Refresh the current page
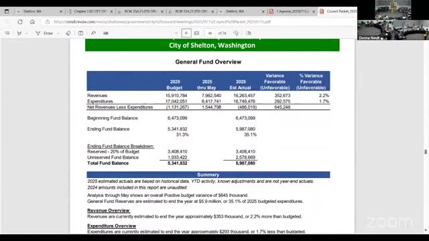This screenshot has width=429, height=241. pyautogui.click(x=20, y=22)
